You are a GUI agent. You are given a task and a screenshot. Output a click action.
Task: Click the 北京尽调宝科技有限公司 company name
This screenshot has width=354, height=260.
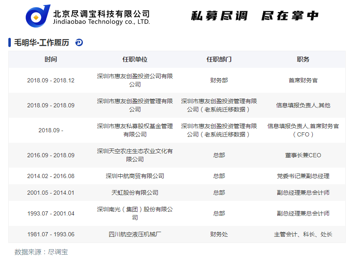(101, 14)
